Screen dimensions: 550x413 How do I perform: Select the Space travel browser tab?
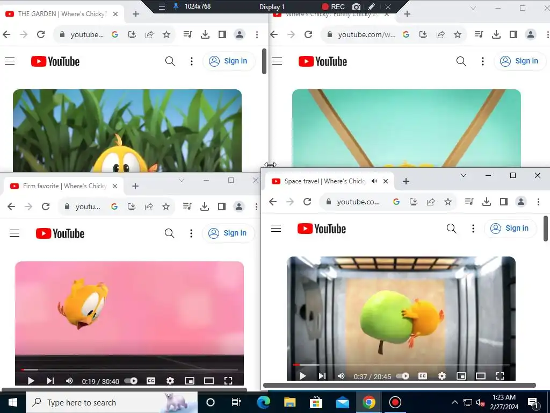tap(330, 181)
